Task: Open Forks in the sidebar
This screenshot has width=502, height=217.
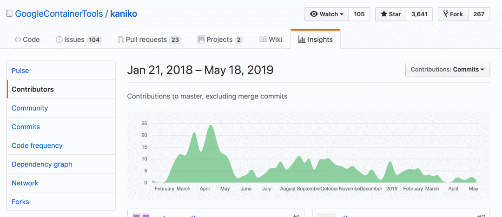Action: [61, 202]
